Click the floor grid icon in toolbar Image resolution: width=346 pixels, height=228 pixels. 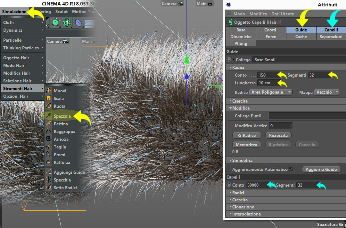point(90,24)
